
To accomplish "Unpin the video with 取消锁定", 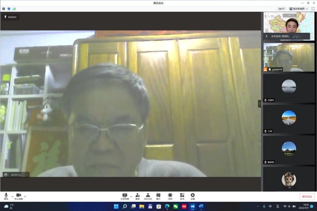I will click(11, 17).
